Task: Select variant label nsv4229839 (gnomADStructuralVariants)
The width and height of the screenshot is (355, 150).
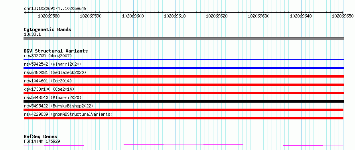Action: pyautogui.click(x=68, y=114)
